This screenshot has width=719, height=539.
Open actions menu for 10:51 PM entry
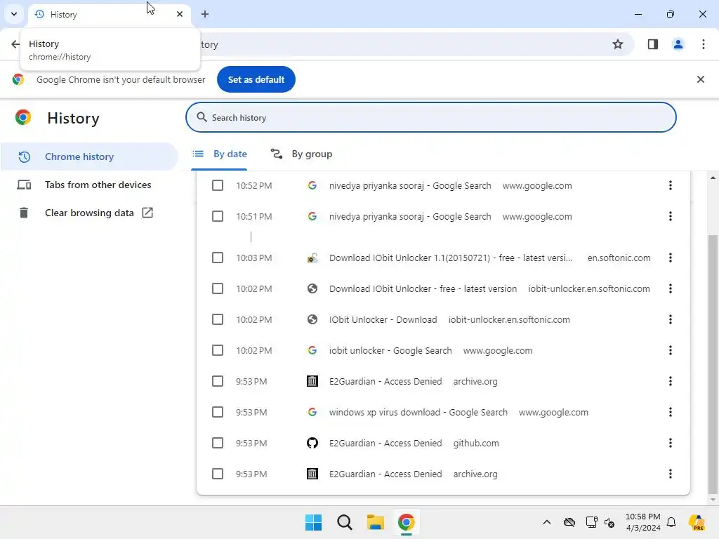tap(670, 216)
